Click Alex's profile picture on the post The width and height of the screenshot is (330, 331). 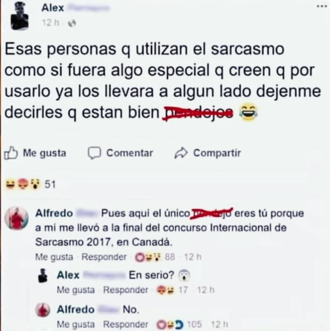pos(20,16)
